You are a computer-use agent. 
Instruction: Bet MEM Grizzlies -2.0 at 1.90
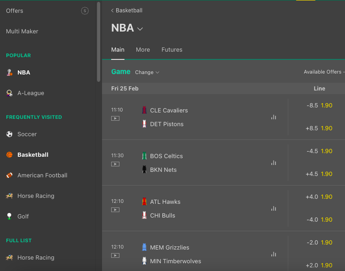319,243
